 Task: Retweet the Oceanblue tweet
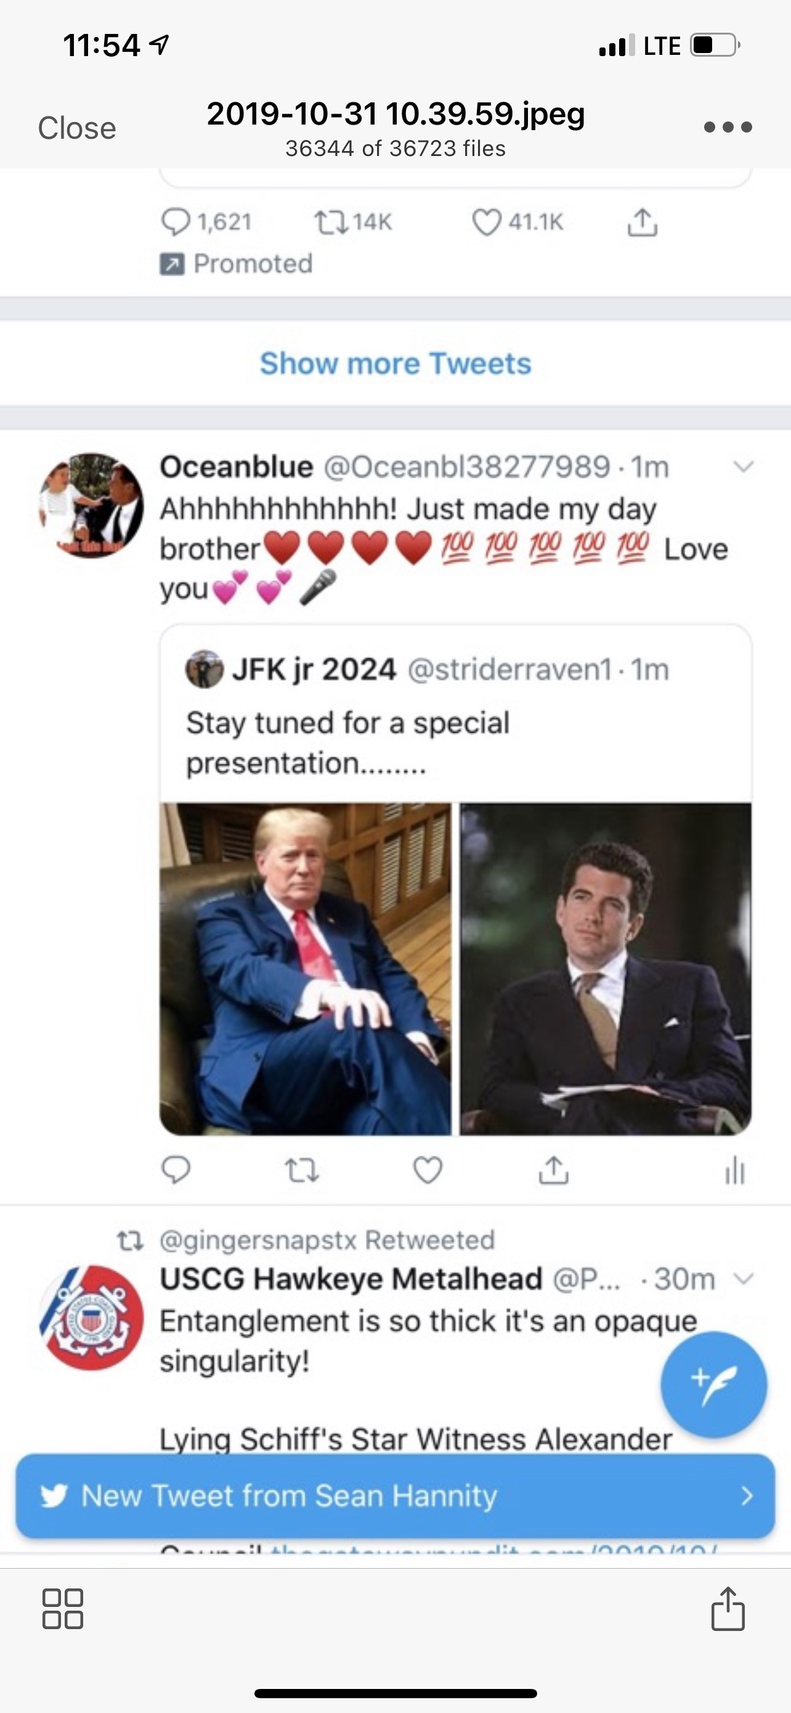tap(301, 1170)
